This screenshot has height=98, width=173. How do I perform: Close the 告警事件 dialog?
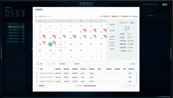(137, 10)
